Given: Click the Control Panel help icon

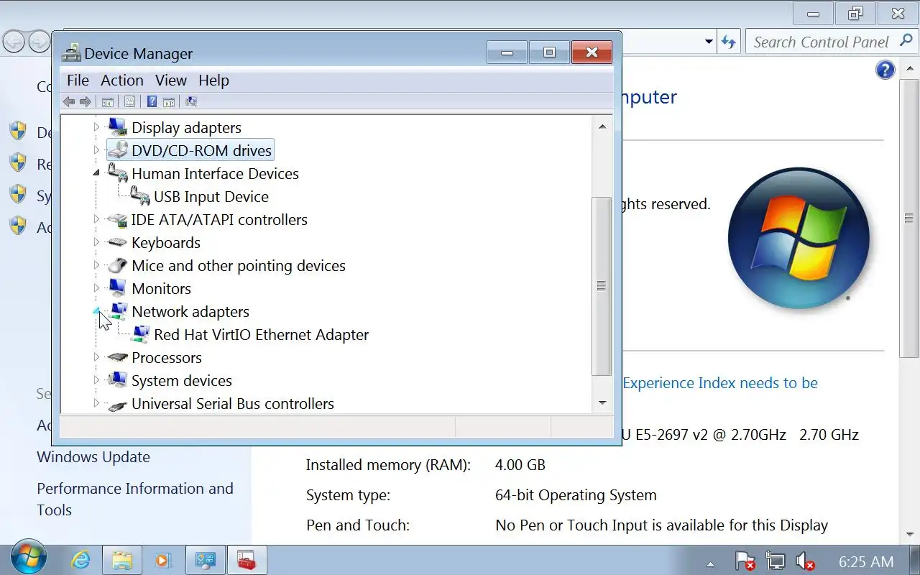Looking at the screenshot, I should (885, 70).
